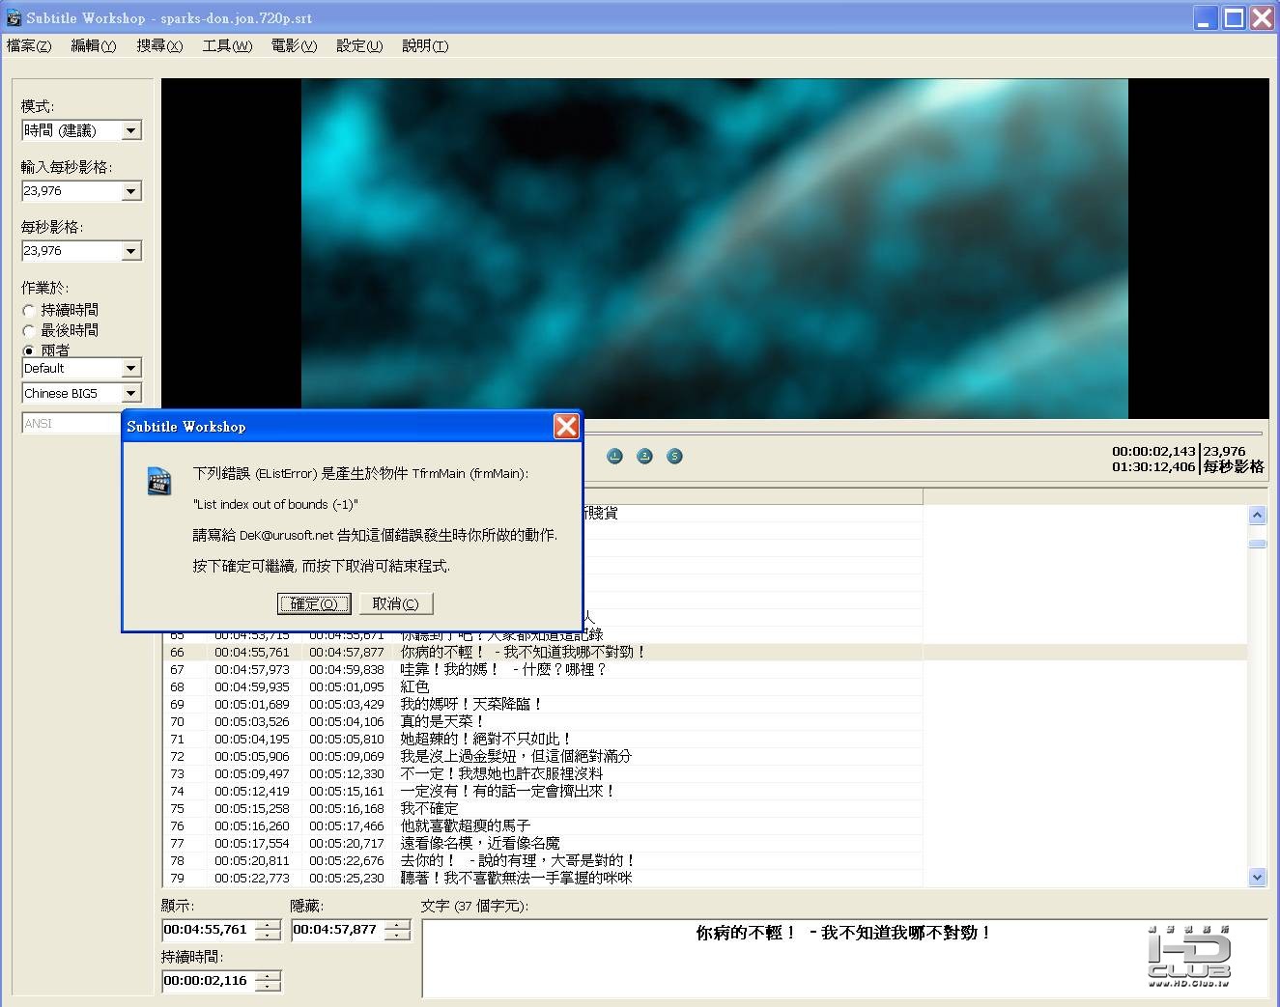
Task: Expand the 每秒影格 combo box under 輸入每秒影格
Action: 82,251
